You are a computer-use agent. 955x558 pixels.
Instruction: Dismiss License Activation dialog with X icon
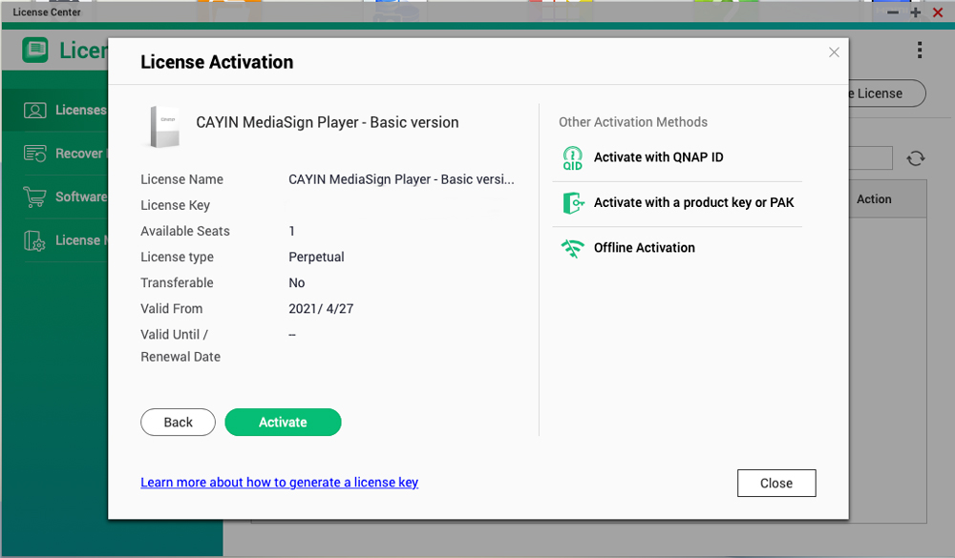coord(834,52)
